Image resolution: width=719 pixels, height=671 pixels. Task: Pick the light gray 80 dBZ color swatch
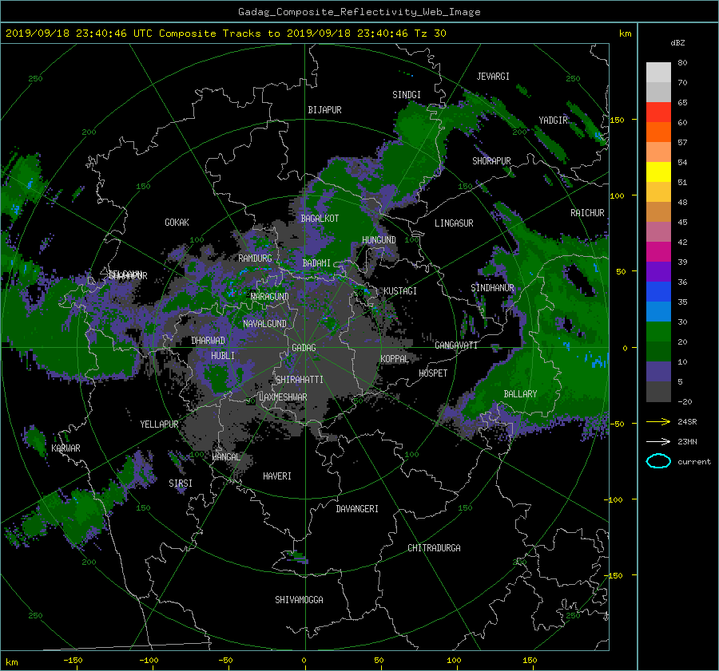click(x=658, y=72)
